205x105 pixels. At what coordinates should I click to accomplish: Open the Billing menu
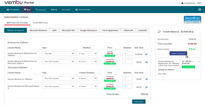point(54,10)
